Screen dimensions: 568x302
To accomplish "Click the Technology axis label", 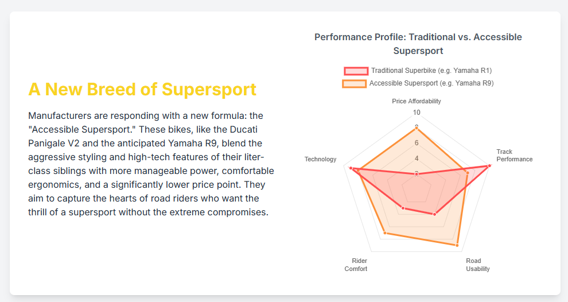I will pyautogui.click(x=320, y=159).
